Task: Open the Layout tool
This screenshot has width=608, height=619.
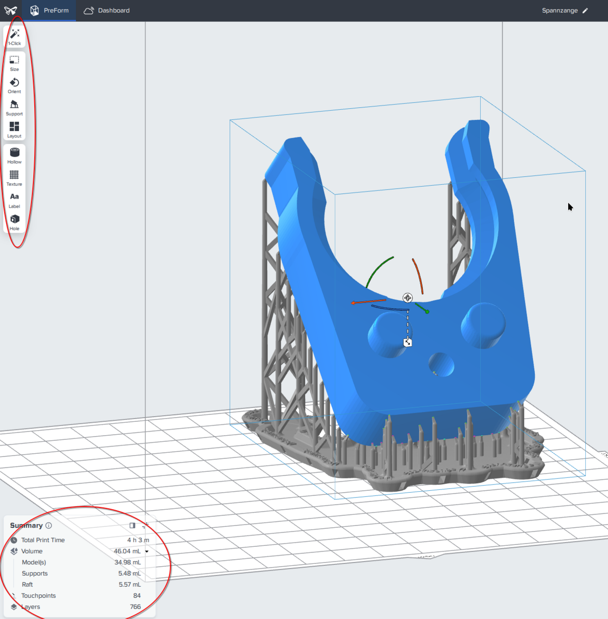Action: [14, 130]
